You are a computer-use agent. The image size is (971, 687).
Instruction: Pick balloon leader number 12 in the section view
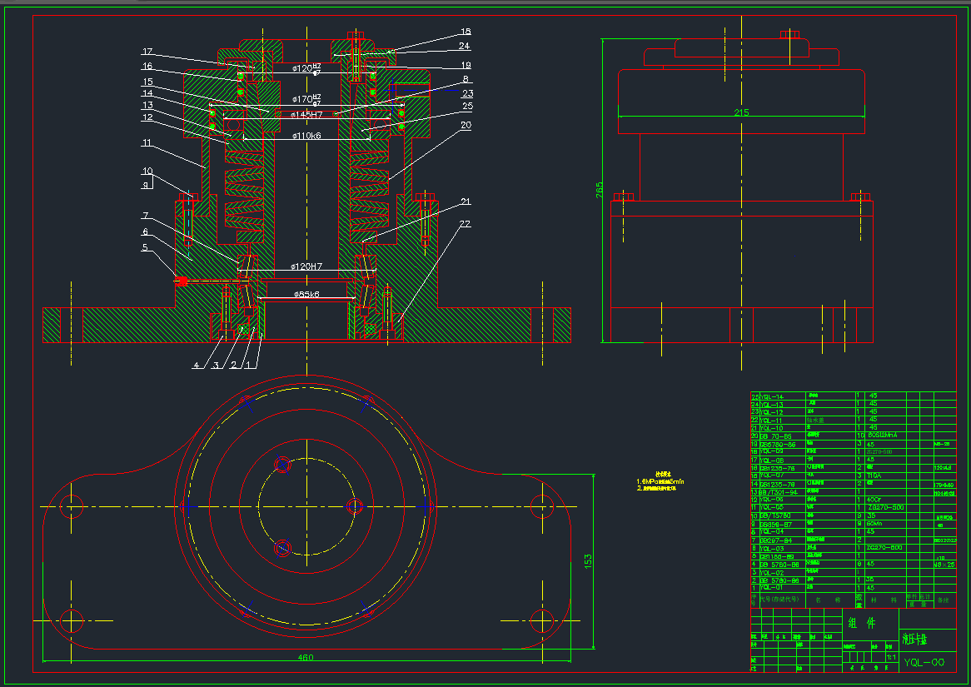147,117
